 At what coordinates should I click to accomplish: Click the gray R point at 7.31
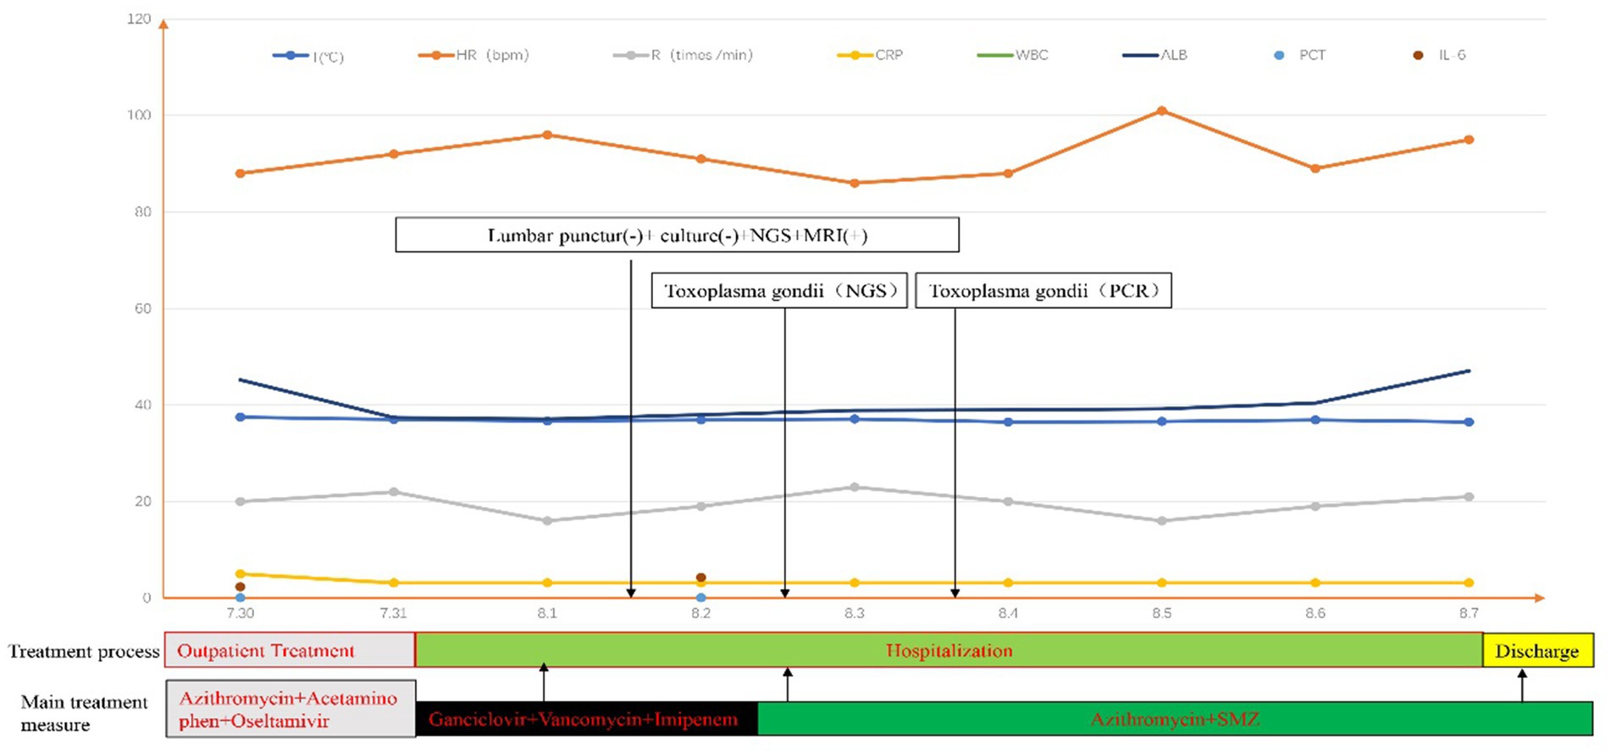pos(394,492)
